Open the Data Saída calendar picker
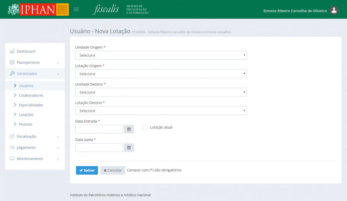Image resolution: width=347 pixels, height=201 pixels. click(129, 148)
